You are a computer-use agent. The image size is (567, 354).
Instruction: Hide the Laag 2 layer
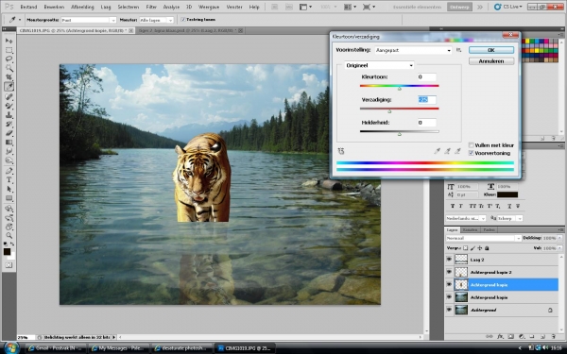(449, 260)
